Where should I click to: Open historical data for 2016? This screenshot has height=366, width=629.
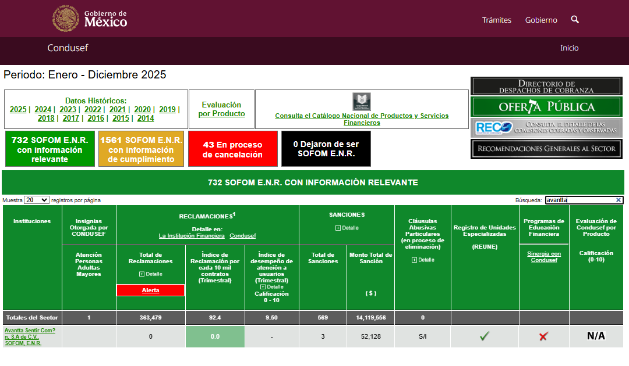click(x=96, y=119)
